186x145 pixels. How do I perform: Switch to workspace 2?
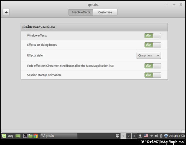tap(129, 136)
